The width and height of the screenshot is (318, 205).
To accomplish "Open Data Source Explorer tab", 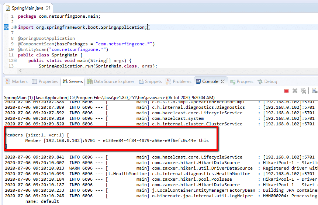I will tap(111, 81).
